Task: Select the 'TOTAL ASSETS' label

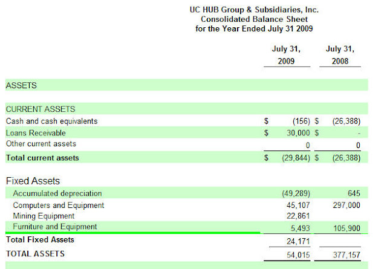Action: point(35,254)
